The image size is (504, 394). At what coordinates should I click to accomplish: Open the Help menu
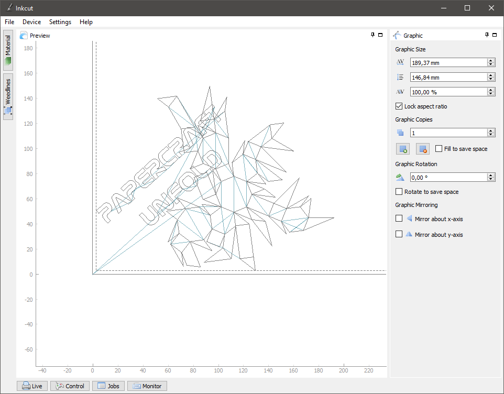coord(86,22)
